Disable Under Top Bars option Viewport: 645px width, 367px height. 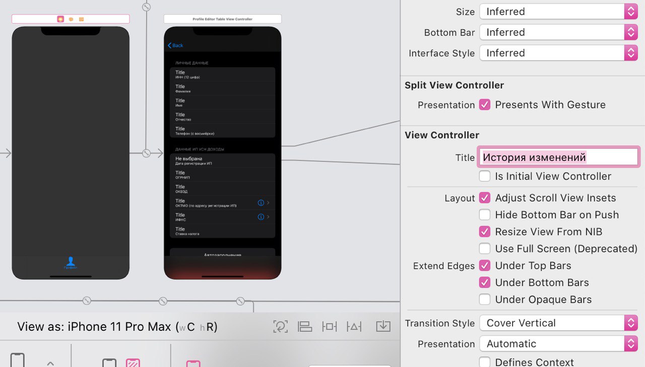[485, 265]
